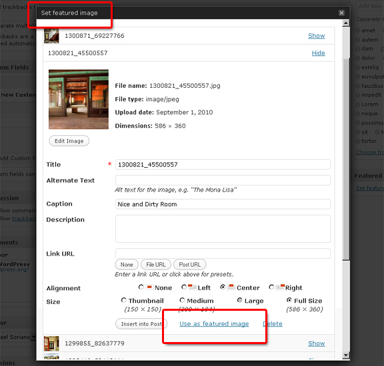The image size is (384, 366).
Task: Show details for image 1300871_69227766
Action: pos(317,36)
